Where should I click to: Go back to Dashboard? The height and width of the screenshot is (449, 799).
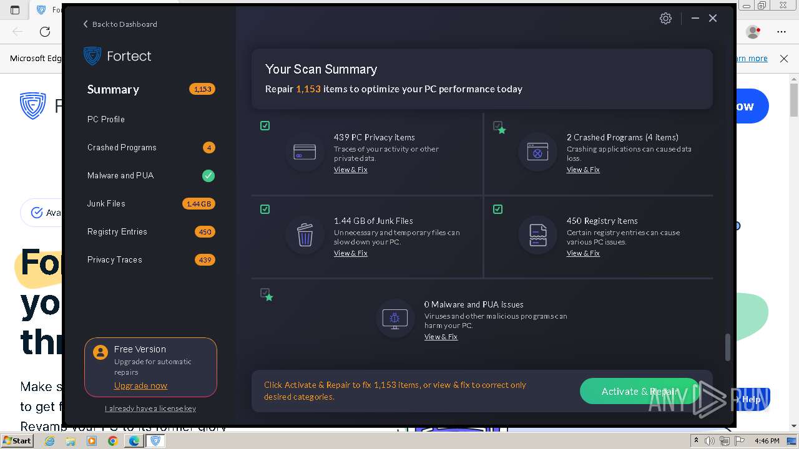(120, 24)
